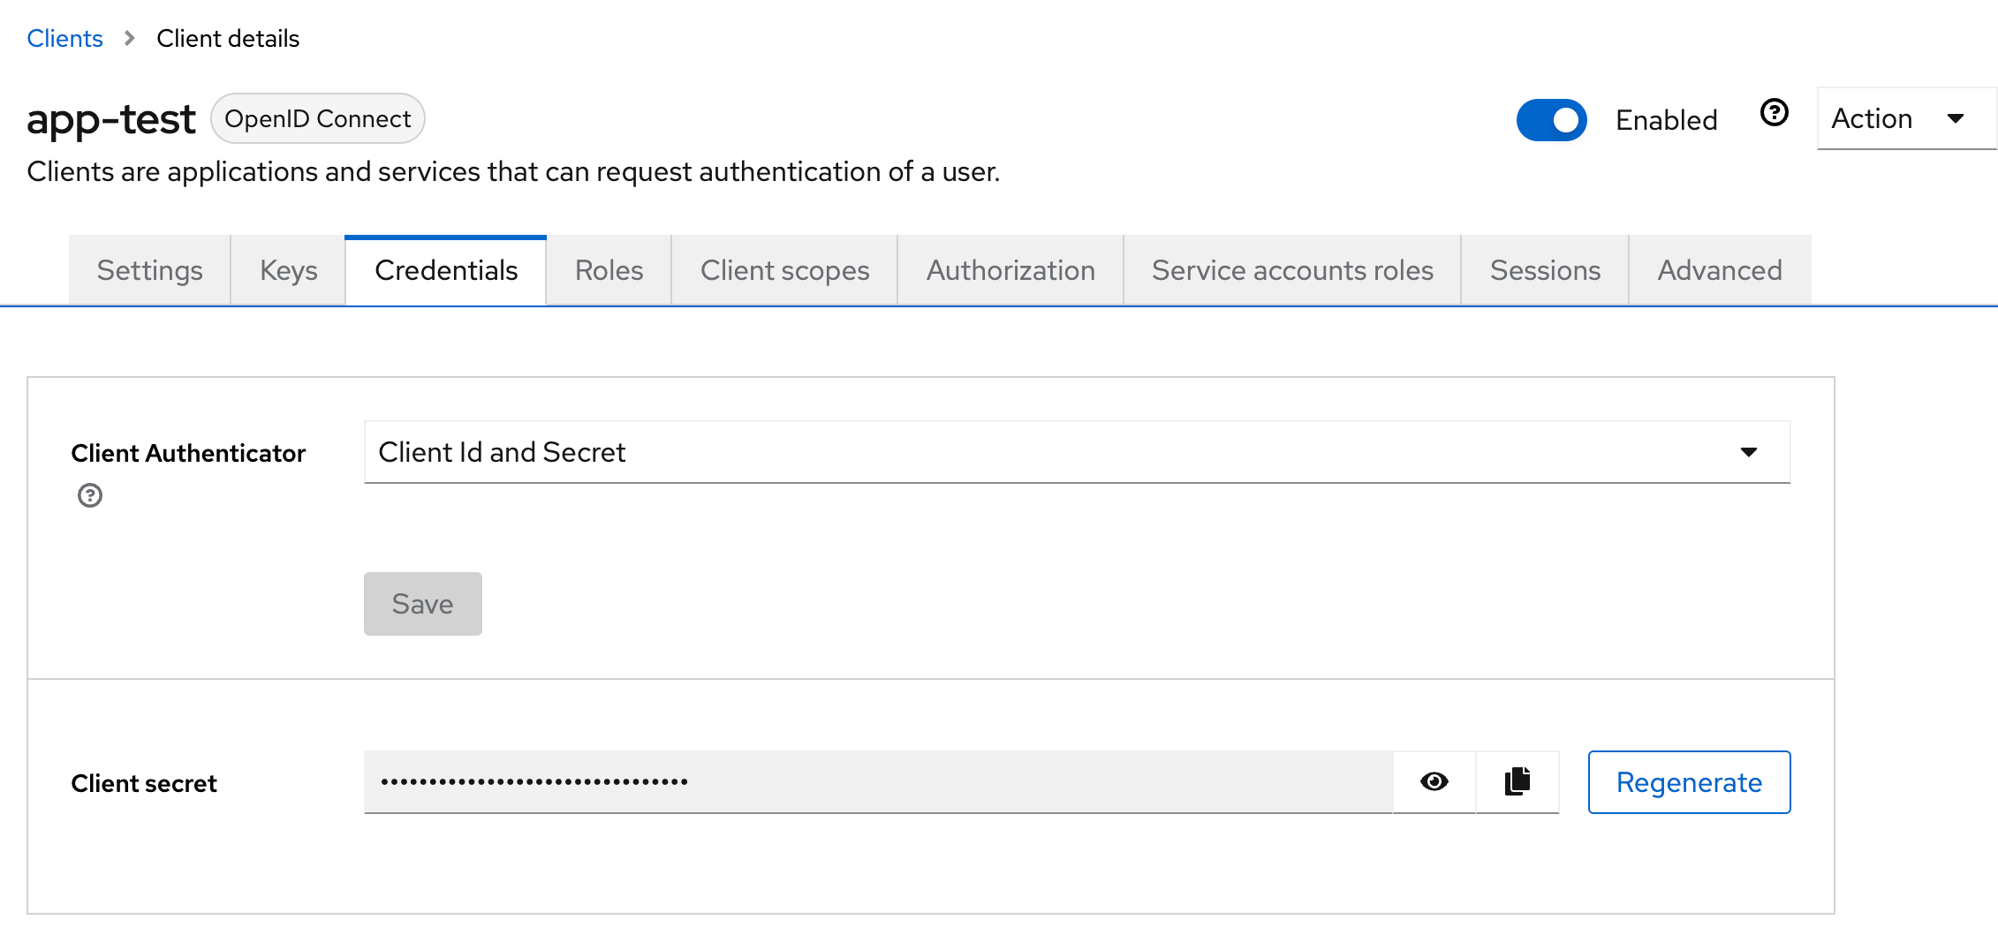View the Roles tab
The width and height of the screenshot is (1998, 950).
point(608,270)
